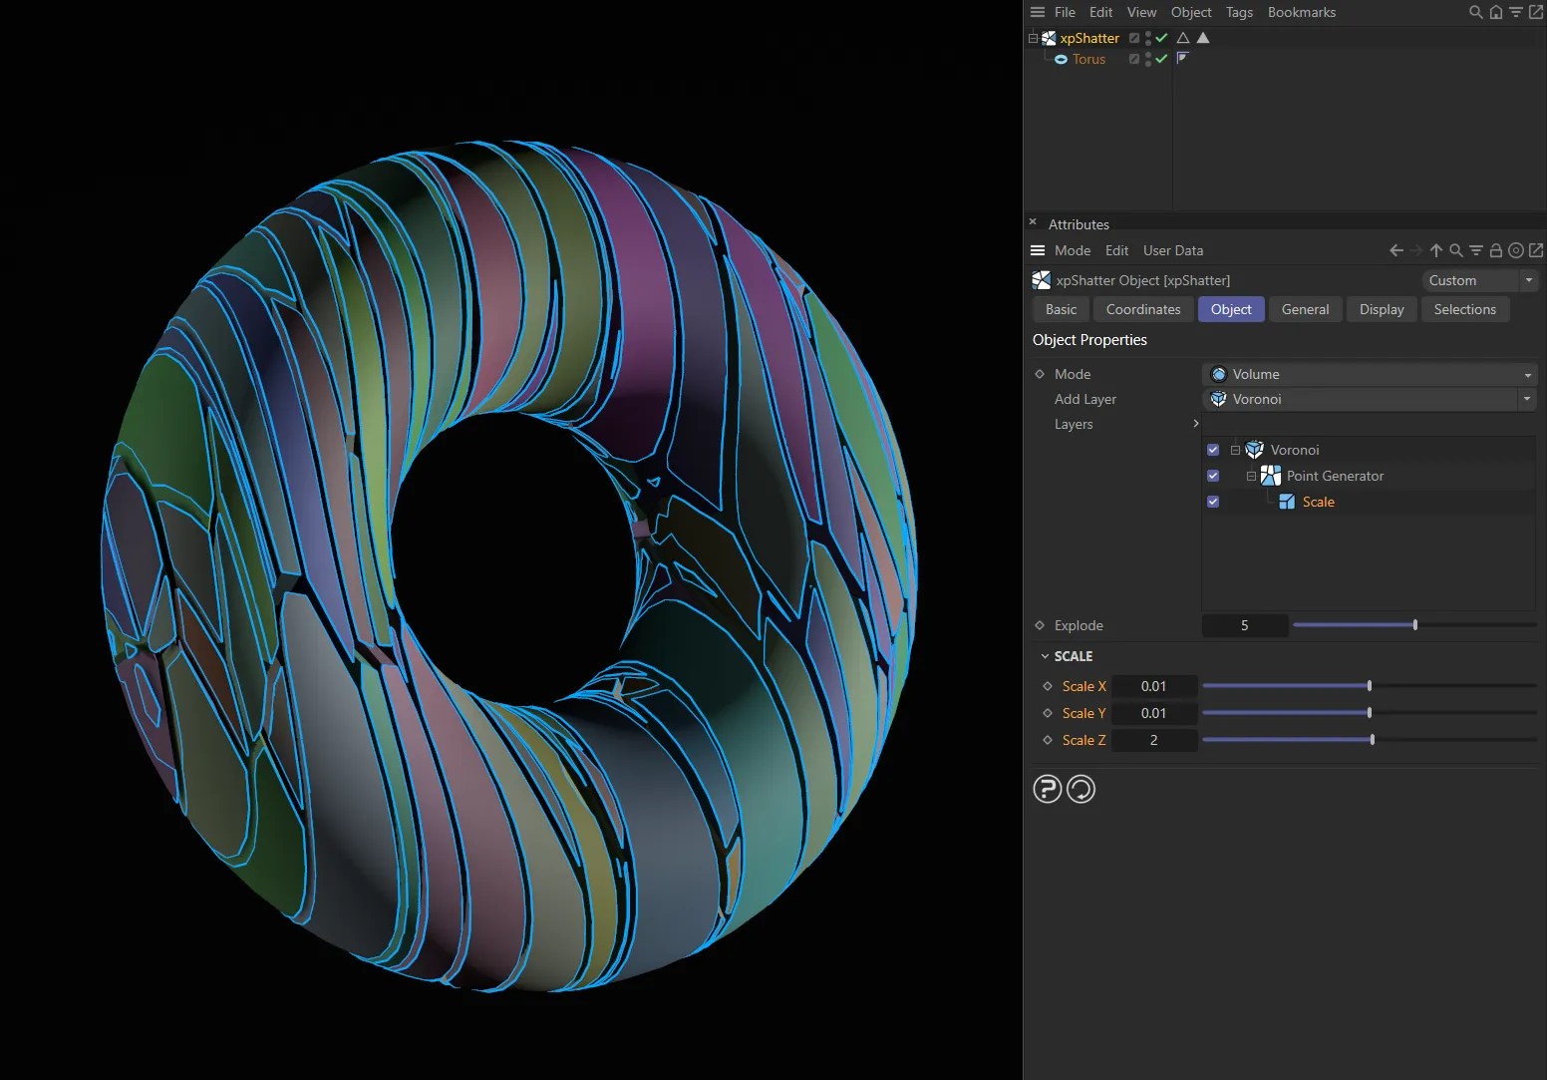Click the Scale Z value field

(1153, 740)
